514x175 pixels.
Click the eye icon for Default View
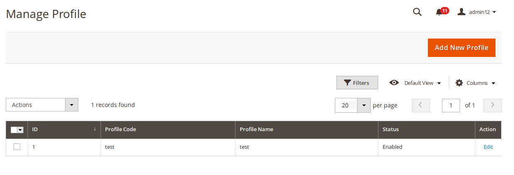(x=394, y=83)
